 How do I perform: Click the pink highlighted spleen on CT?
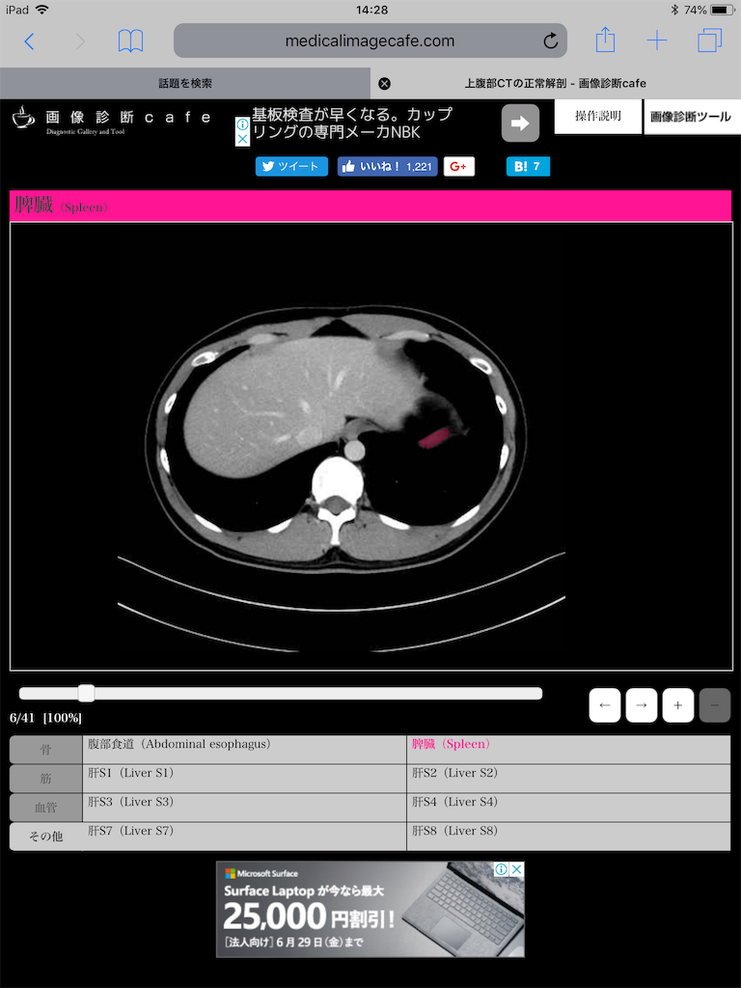[x=434, y=437]
